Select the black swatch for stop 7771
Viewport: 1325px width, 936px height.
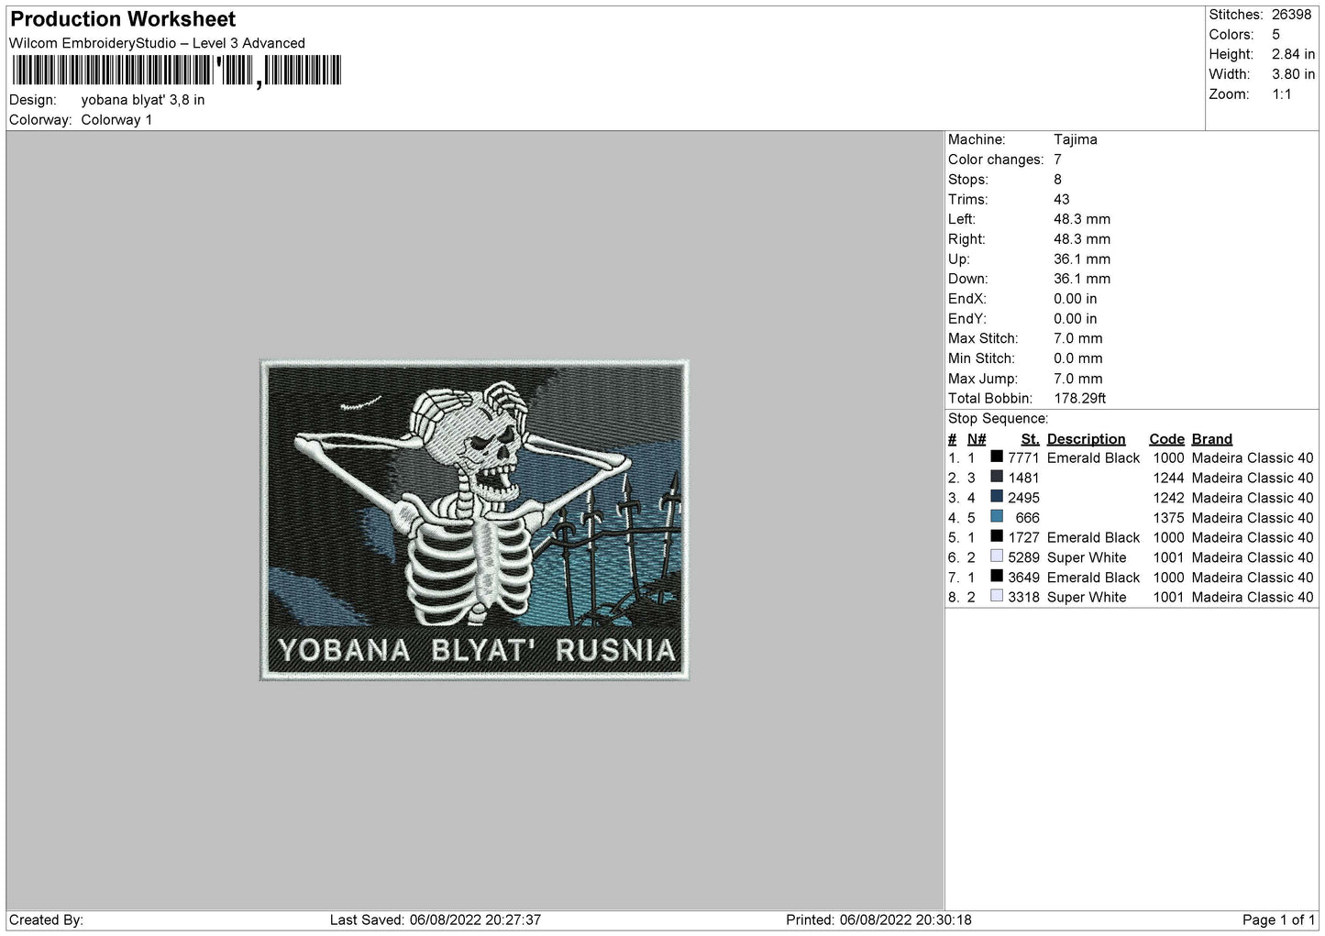pos(997,457)
